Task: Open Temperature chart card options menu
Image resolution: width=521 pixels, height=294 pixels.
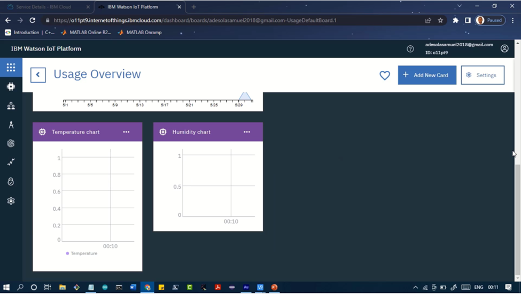Action: [x=126, y=132]
